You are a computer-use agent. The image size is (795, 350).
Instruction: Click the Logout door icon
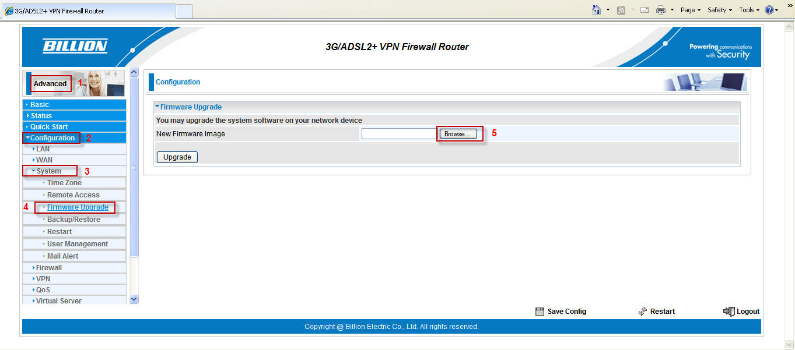pos(729,312)
